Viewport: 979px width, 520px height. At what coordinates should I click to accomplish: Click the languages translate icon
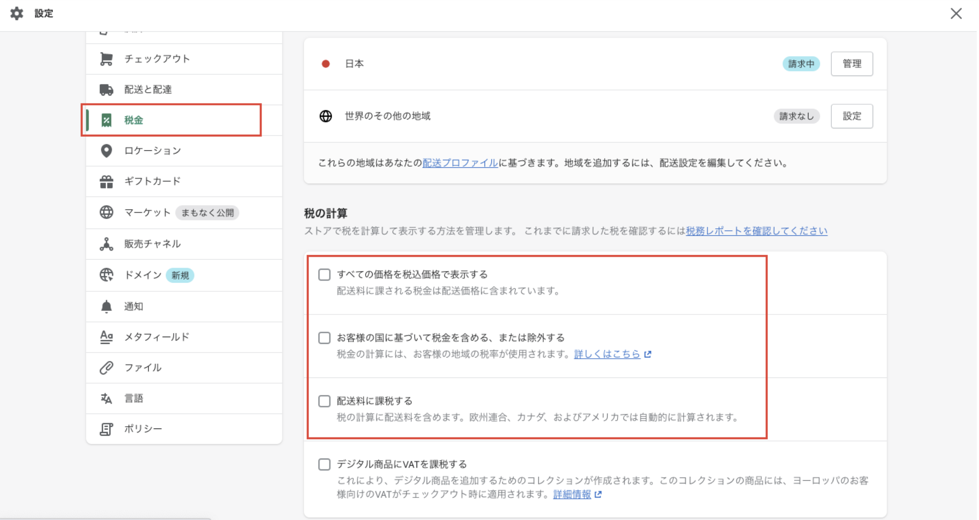[106, 399]
